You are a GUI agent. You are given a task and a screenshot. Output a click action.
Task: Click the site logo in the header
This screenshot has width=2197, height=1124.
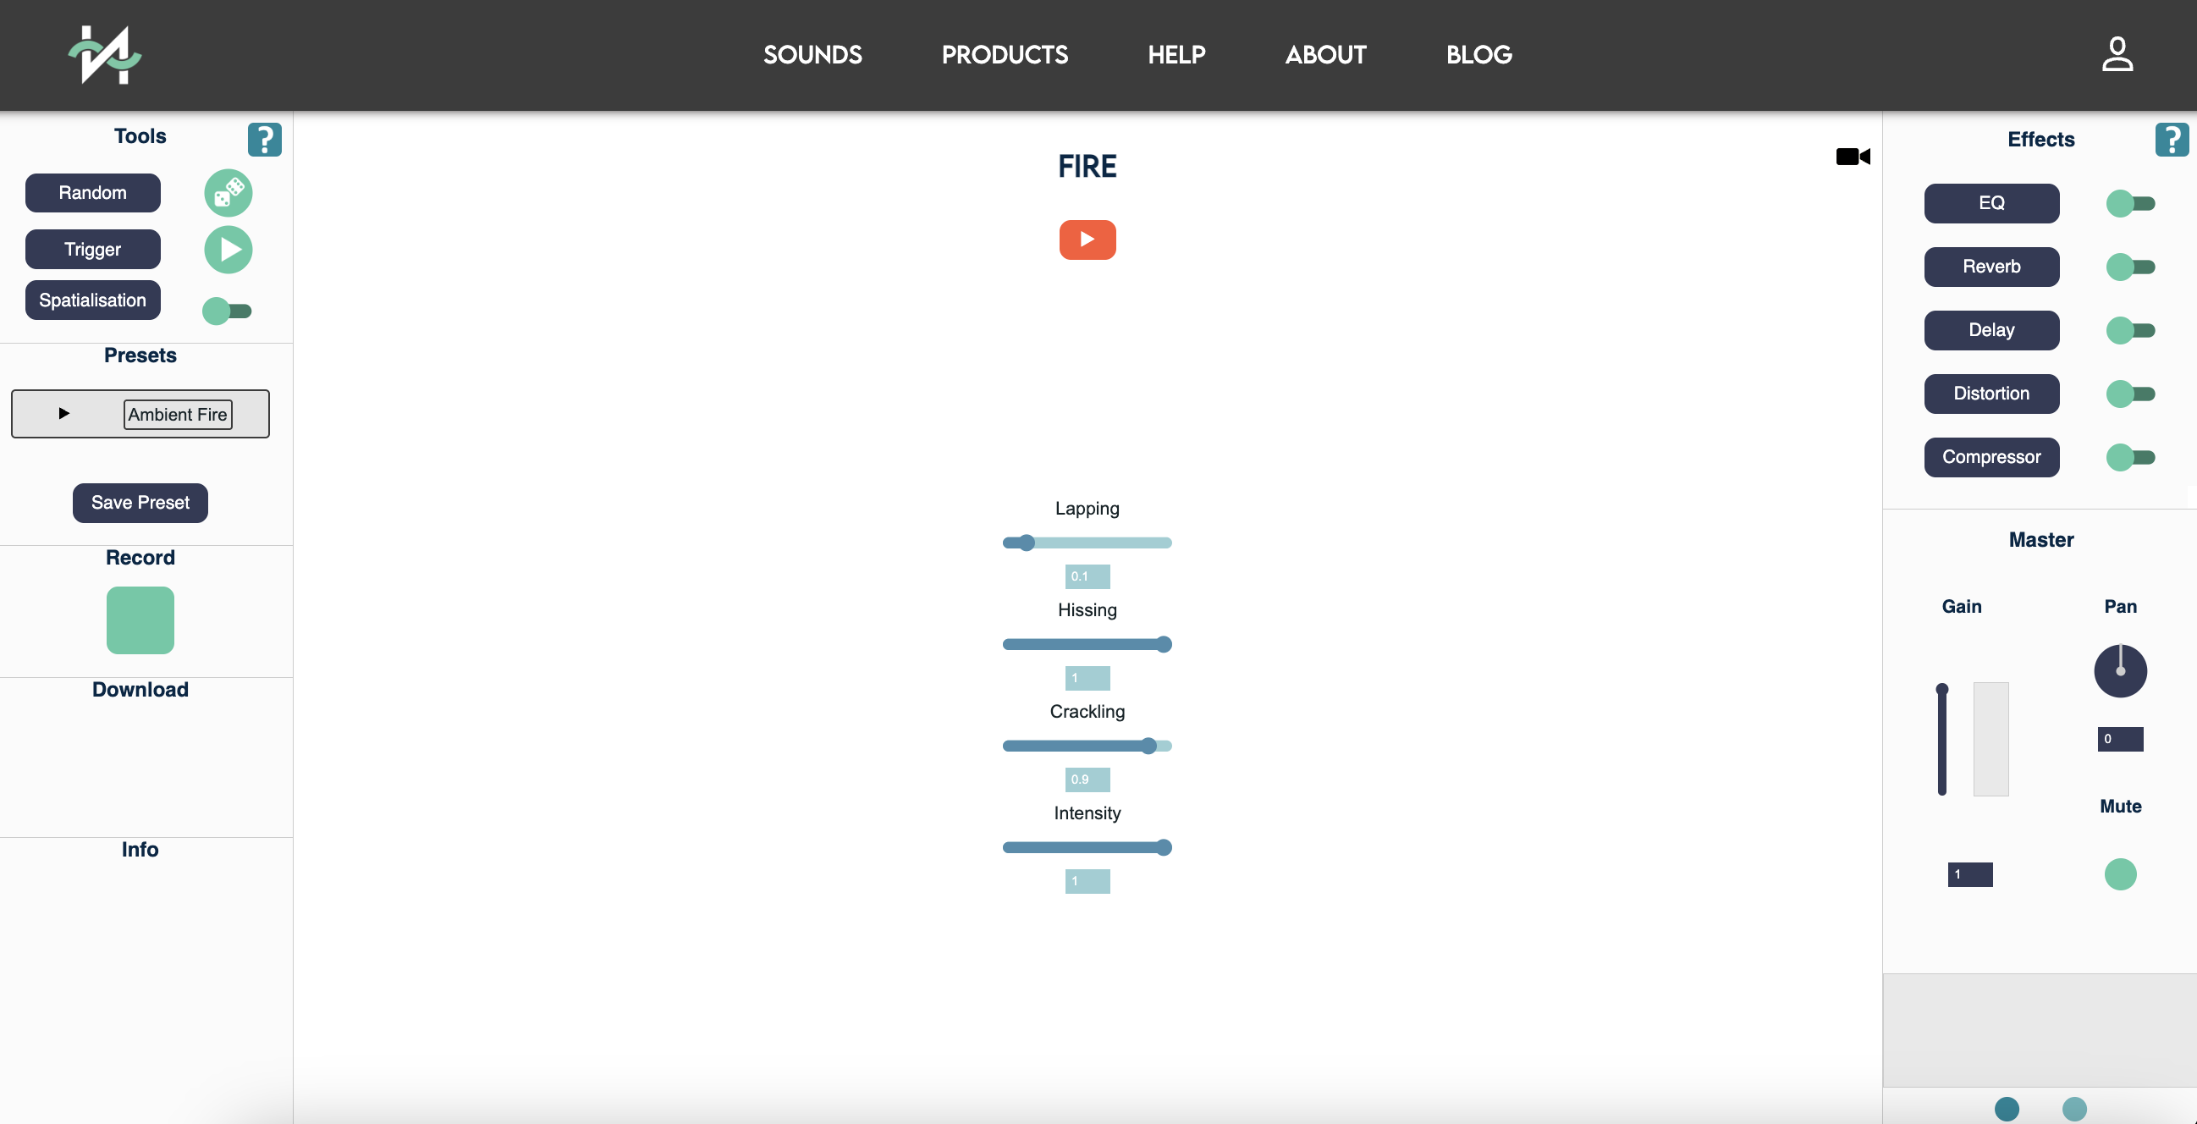(105, 55)
